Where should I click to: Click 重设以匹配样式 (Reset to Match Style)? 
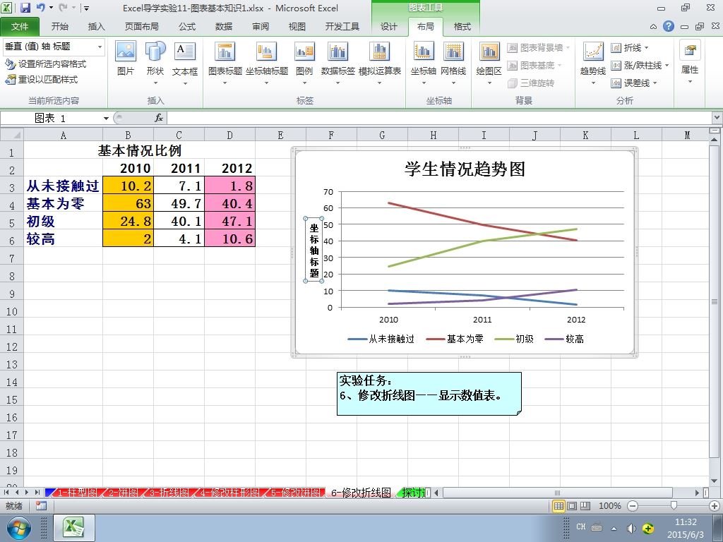(x=42, y=80)
